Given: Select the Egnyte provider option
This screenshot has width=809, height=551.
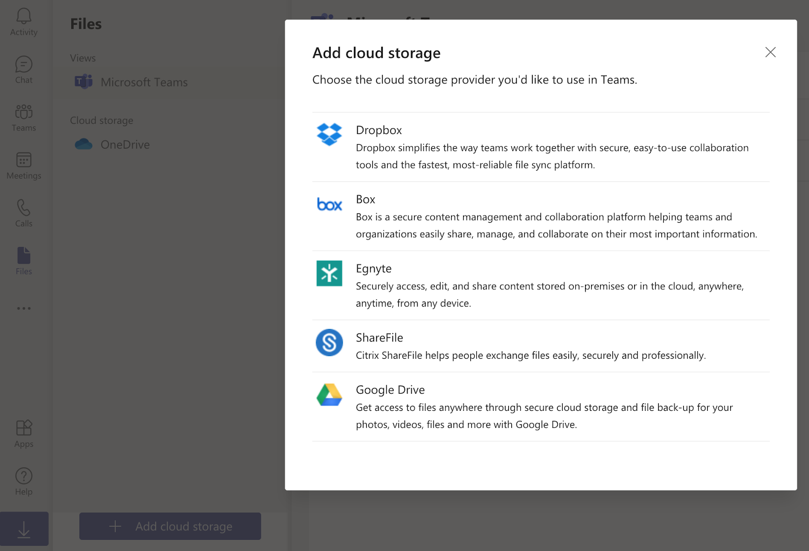Looking at the screenshot, I should pyautogui.click(x=541, y=285).
